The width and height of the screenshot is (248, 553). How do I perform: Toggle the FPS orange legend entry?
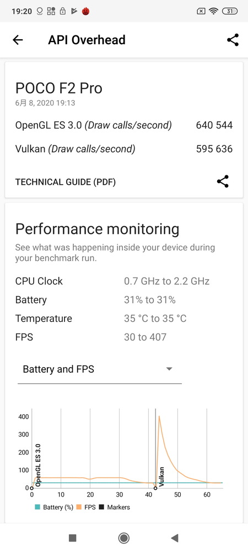tap(85, 507)
